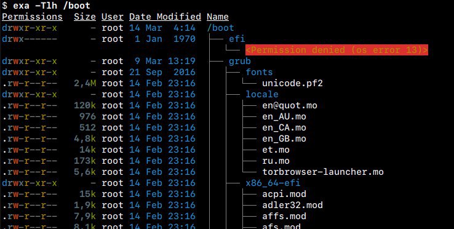Click the drwx------ permissions of efi
This screenshot has width=454, height=229.
30,39
